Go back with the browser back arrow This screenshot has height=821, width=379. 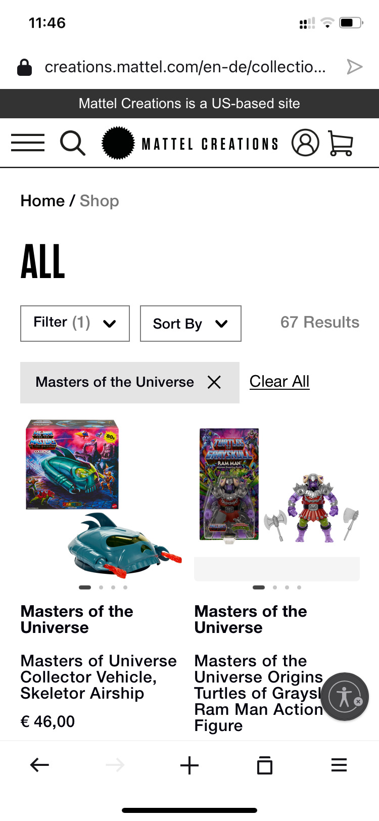[x=39, y=765]
